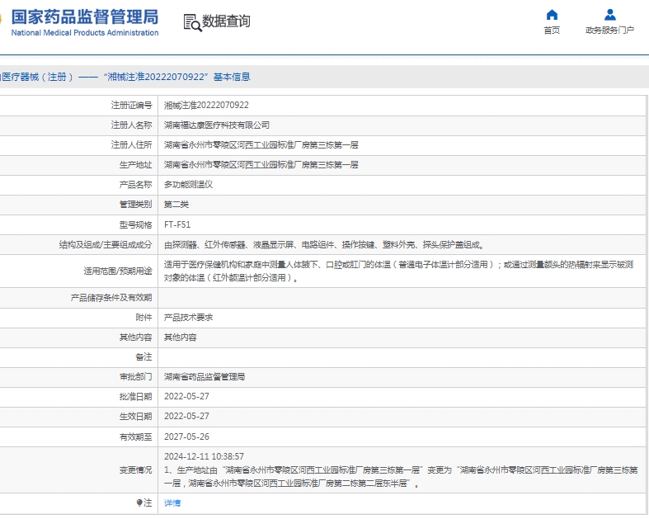Click the 产品储存条件及有效期 row label
The image size is (649, 519).
coord(111,297)
